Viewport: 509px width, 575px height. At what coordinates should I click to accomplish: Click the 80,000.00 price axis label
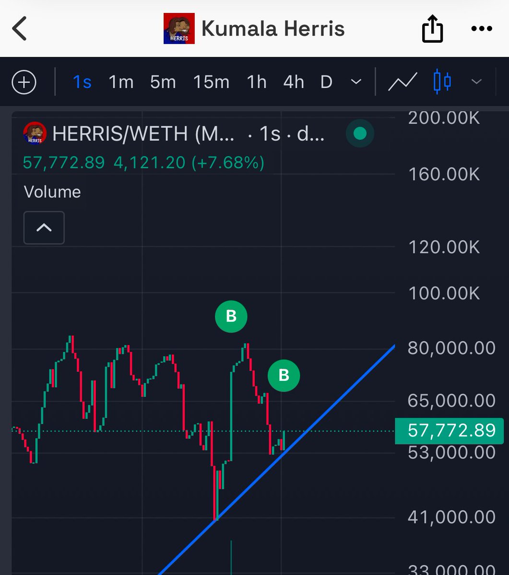451,348
